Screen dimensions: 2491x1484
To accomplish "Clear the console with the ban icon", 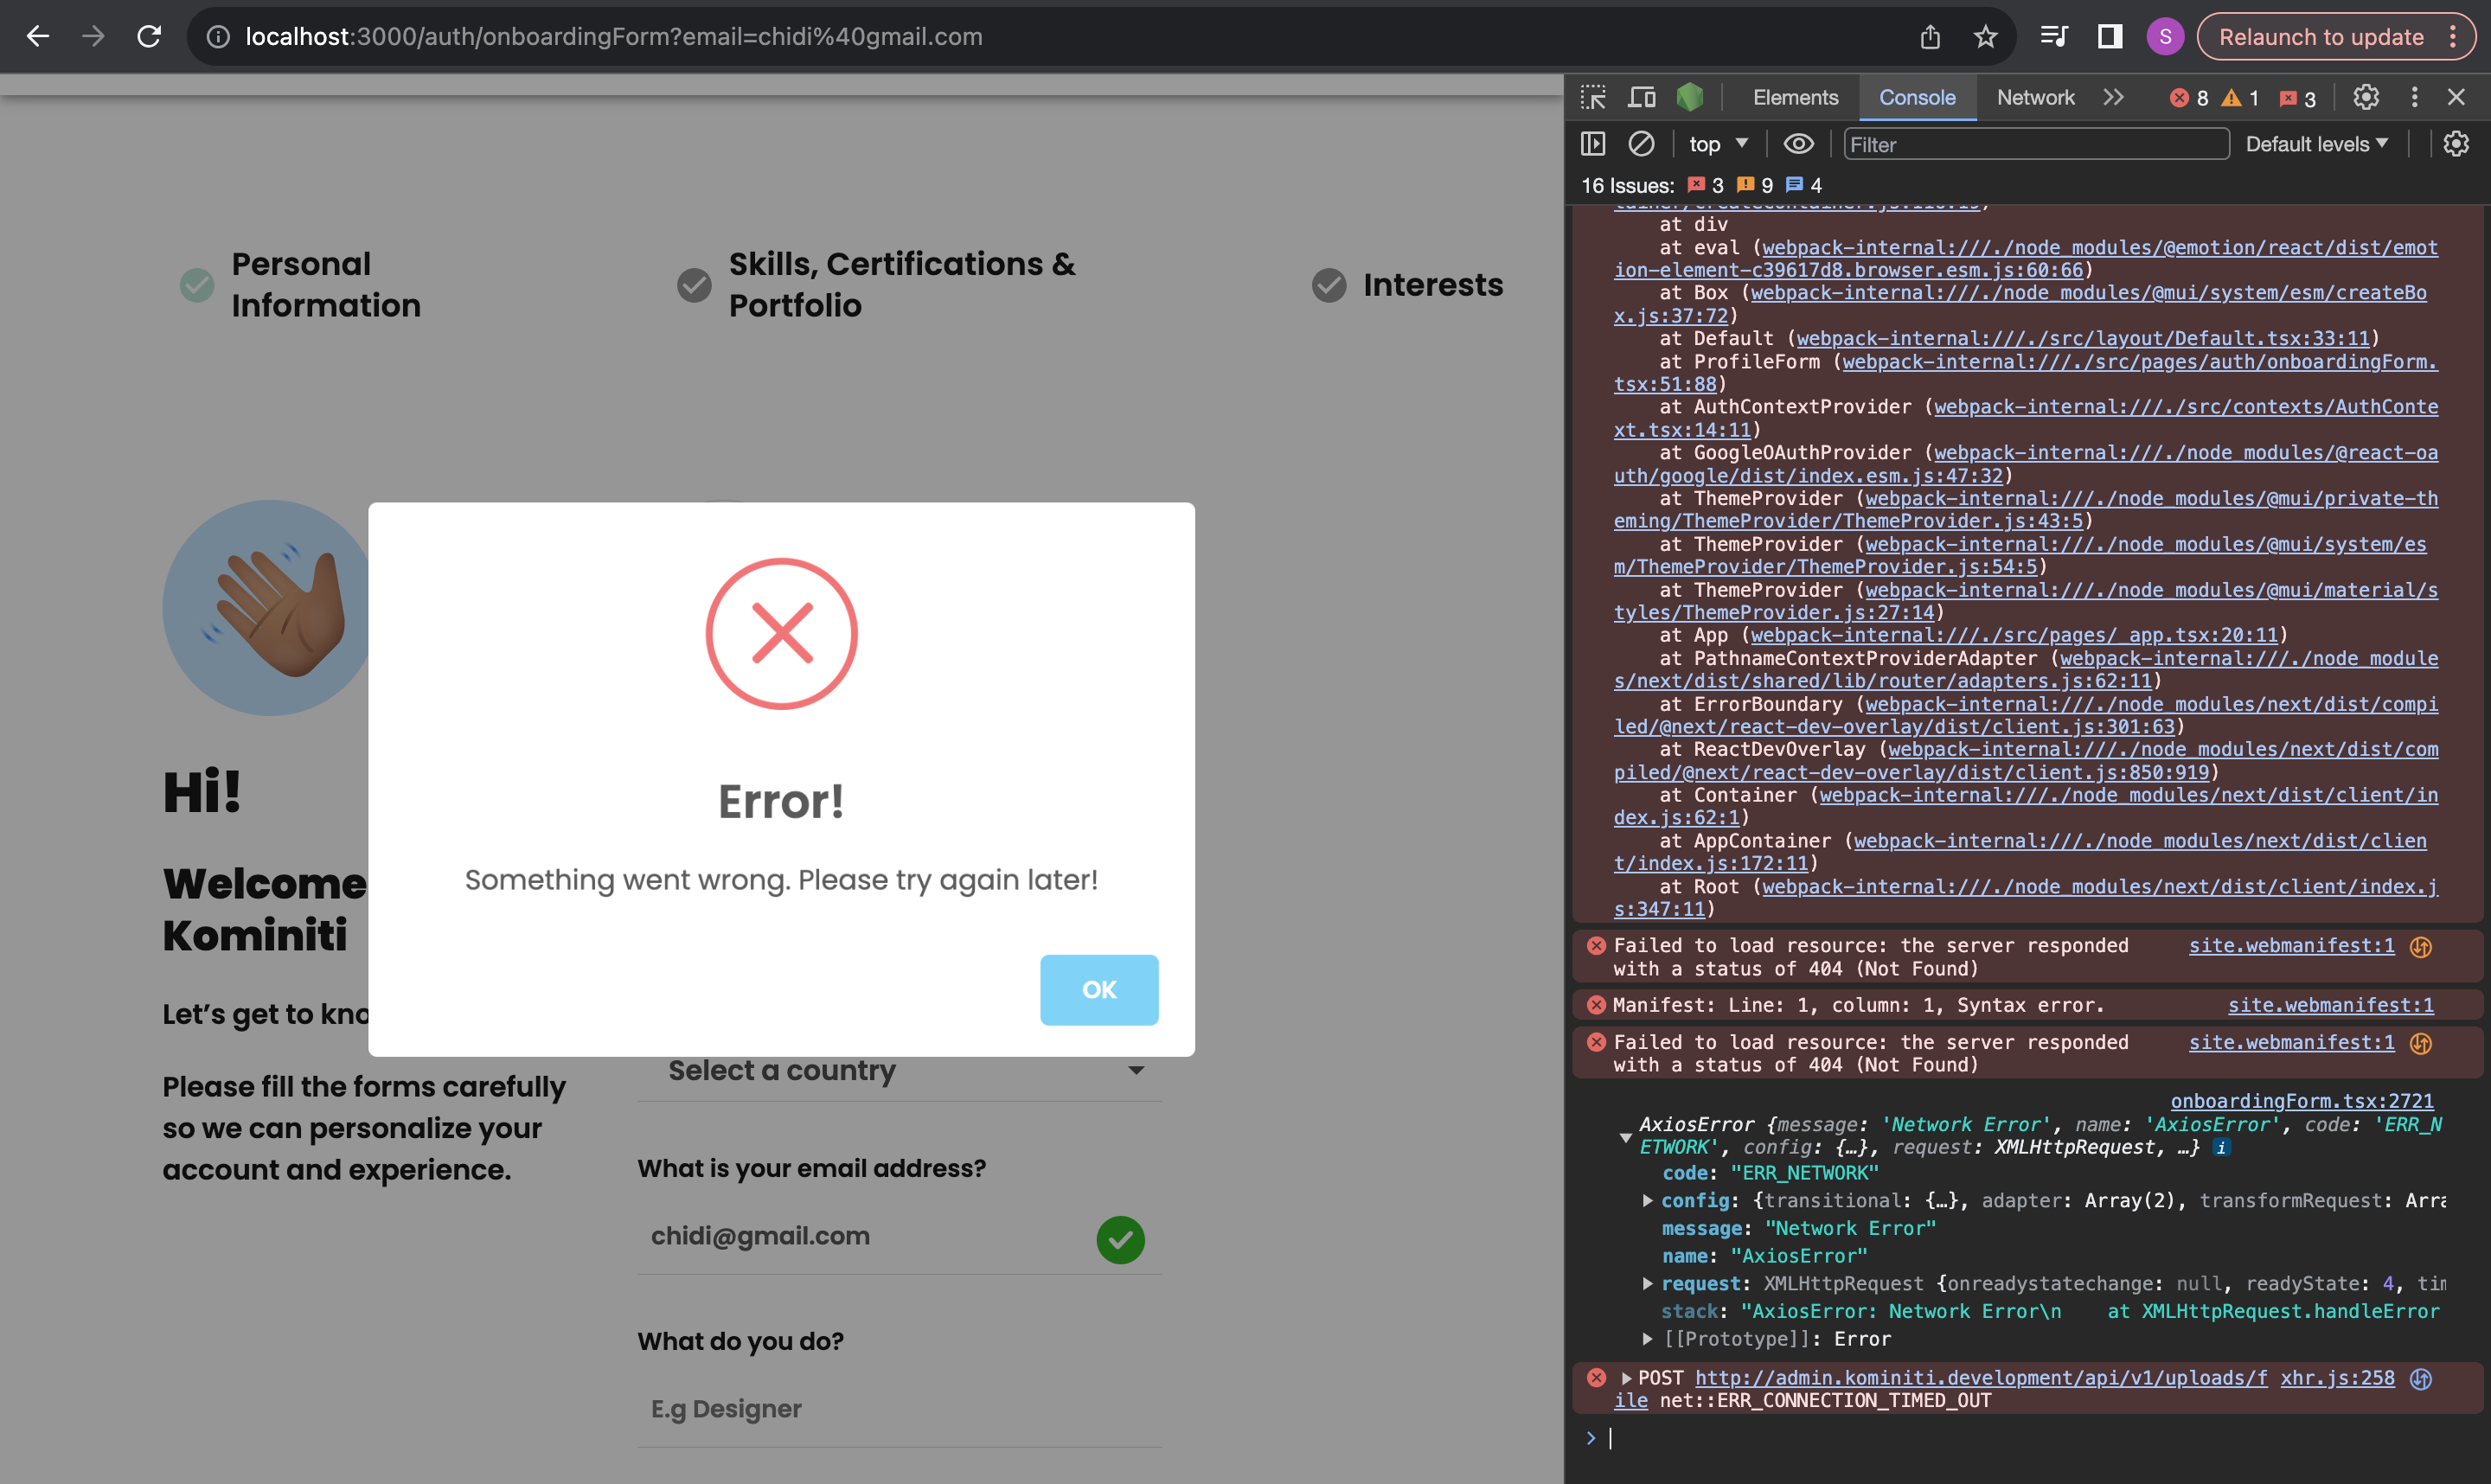I will tap(1641, 144).
